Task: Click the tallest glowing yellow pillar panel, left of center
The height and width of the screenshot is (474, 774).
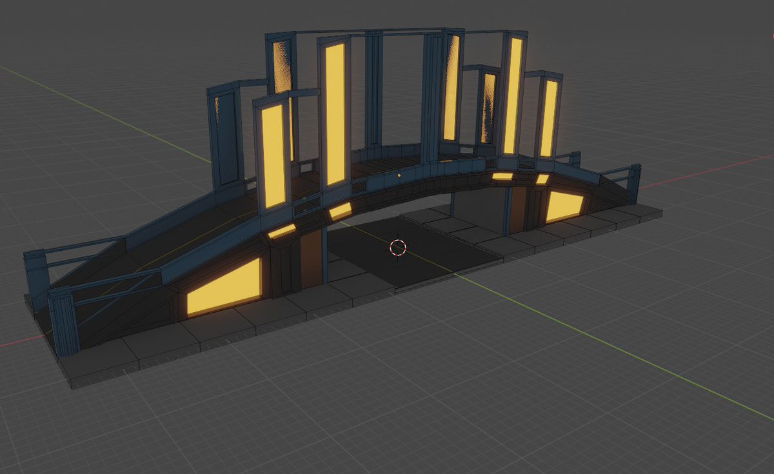Action: click(x=335, y=114)
